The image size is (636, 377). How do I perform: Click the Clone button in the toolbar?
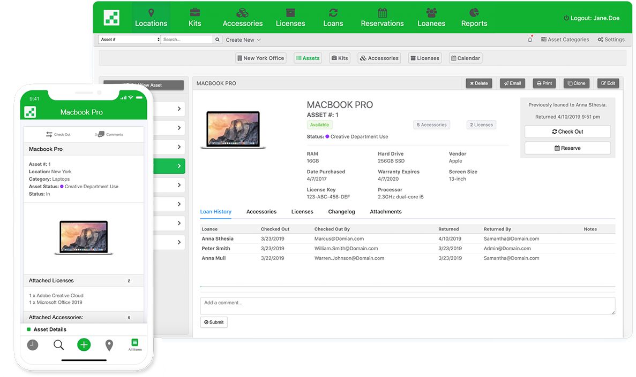pos(576,83)
